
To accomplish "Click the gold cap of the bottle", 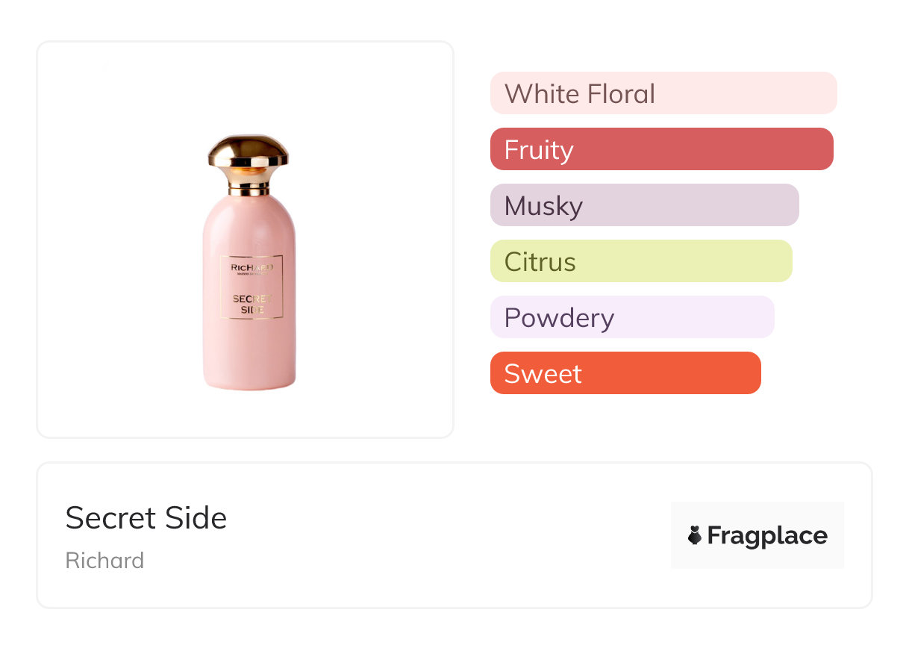I will [x=248, y=151].
